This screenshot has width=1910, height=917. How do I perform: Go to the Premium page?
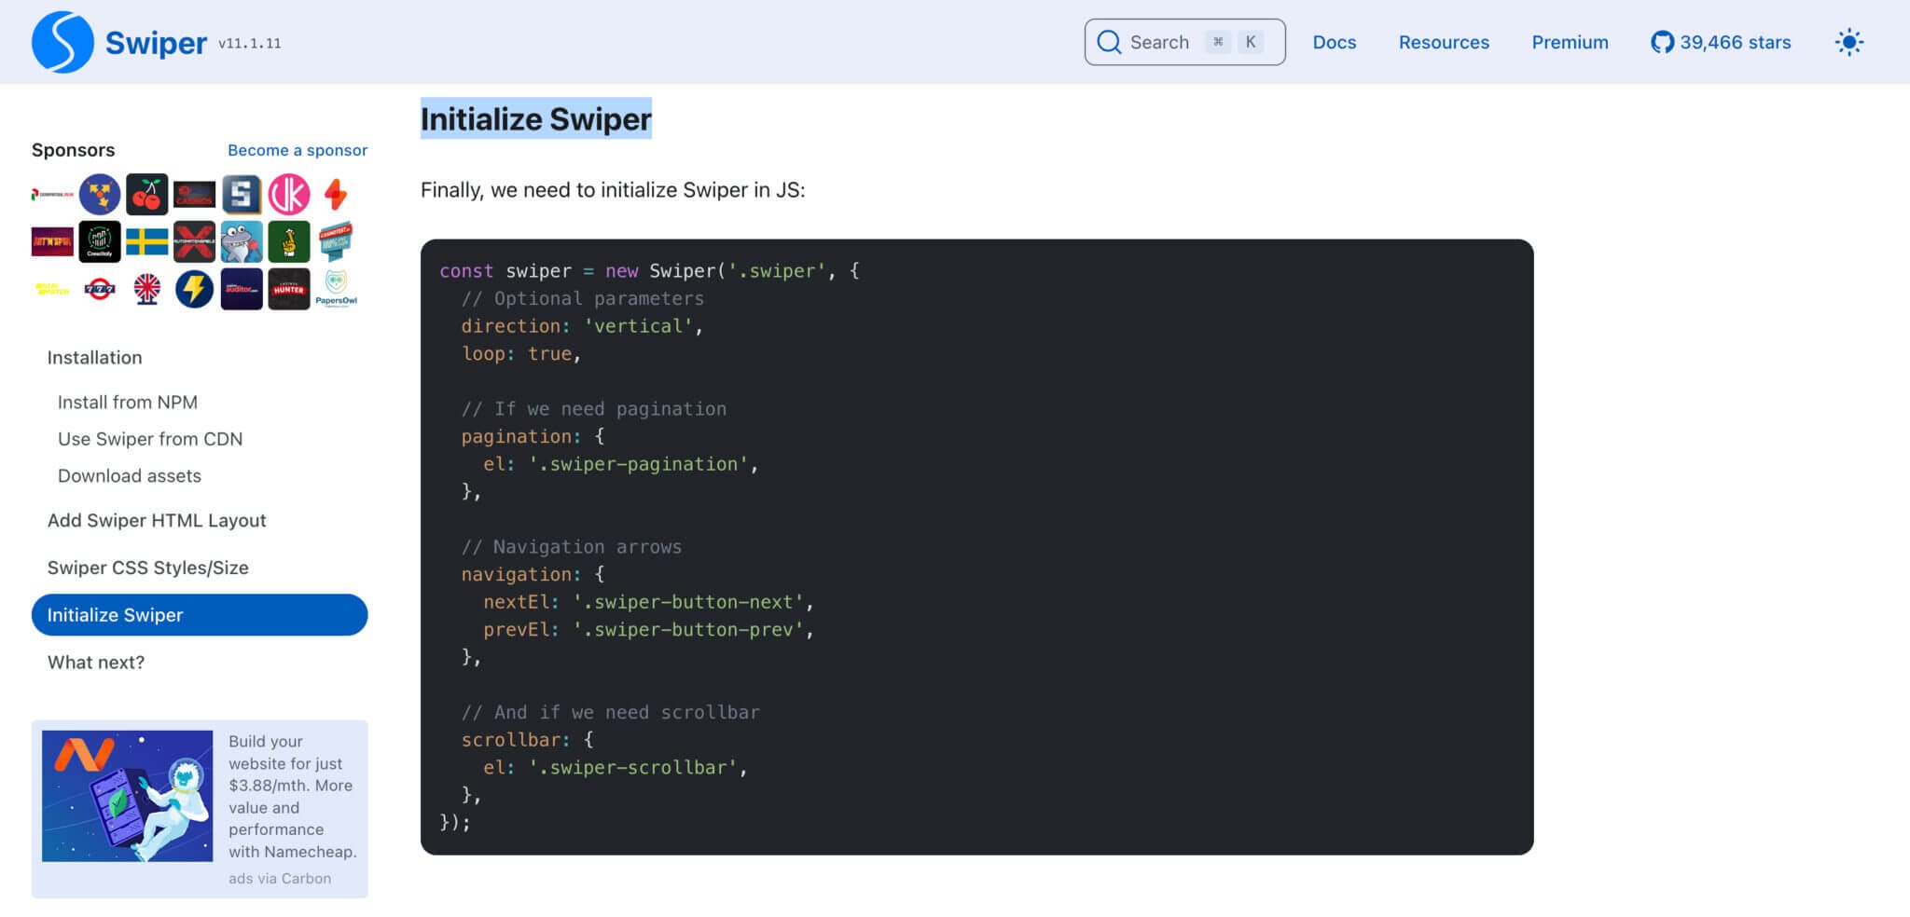1570,42
